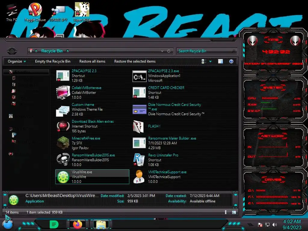Screen dimensions: 308x231
Task: Click Date created value 7/12/2023 6:44 AM
Action: [x=205, y=196]
